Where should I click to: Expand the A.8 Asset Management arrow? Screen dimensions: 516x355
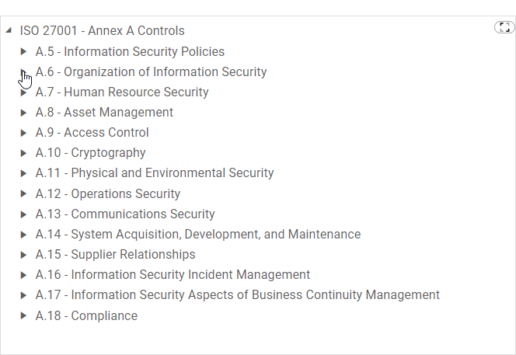tap(24, 113)
